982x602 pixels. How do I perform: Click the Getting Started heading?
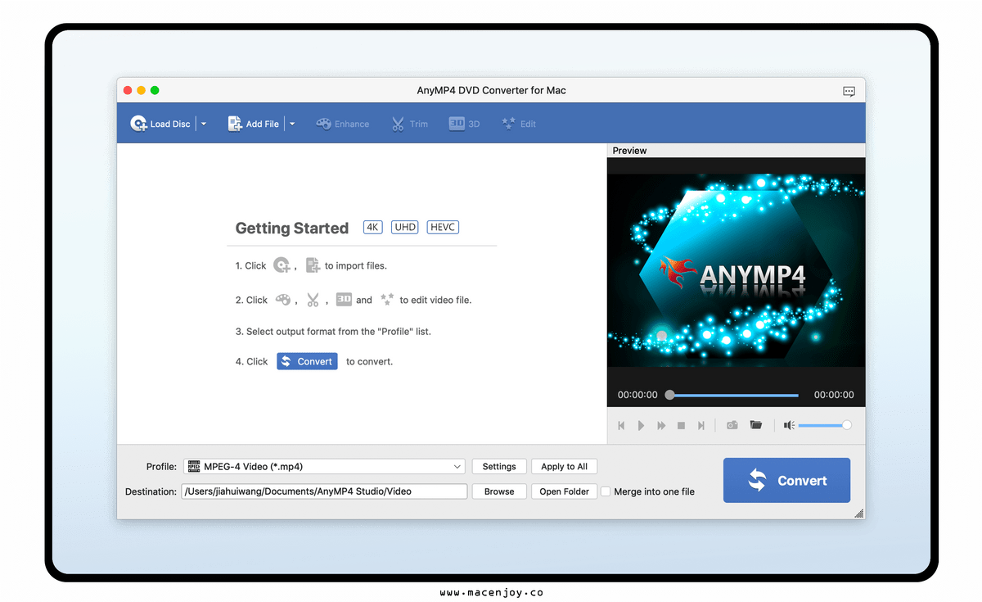click(x=292, y=229)
